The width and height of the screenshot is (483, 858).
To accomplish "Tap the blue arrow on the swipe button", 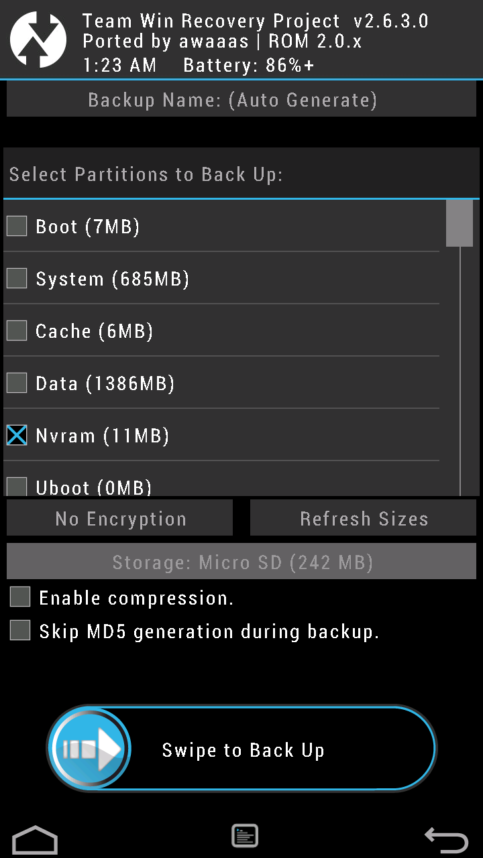I will tap(89, 747).
